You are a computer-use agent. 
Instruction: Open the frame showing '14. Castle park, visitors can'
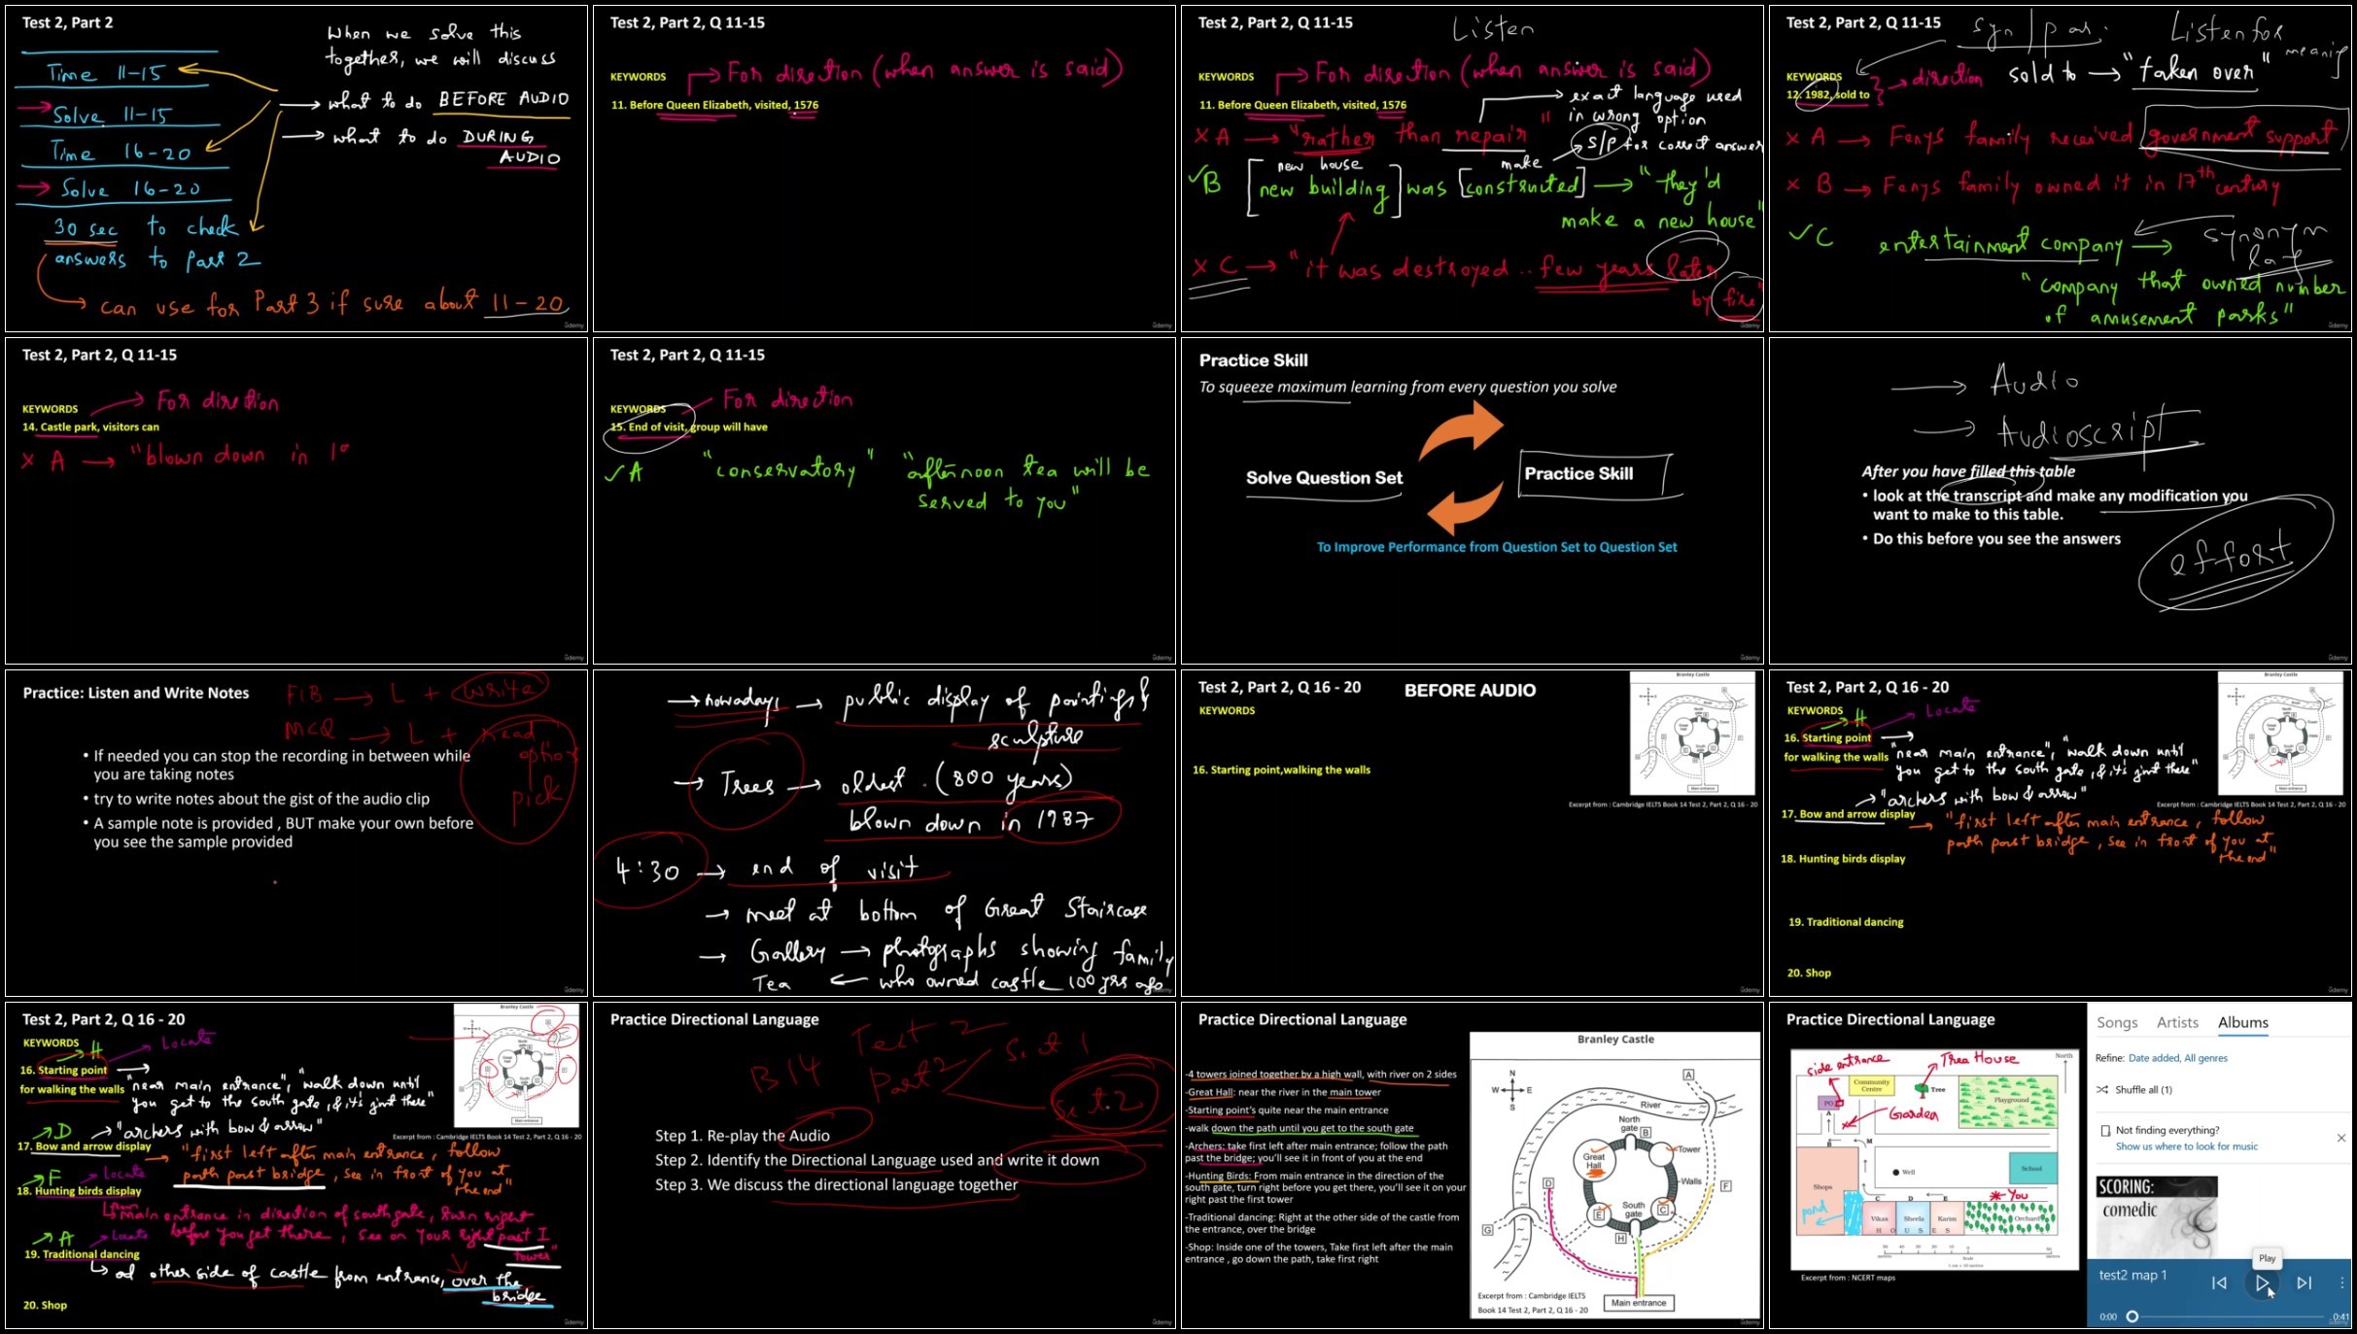point(296,500)
